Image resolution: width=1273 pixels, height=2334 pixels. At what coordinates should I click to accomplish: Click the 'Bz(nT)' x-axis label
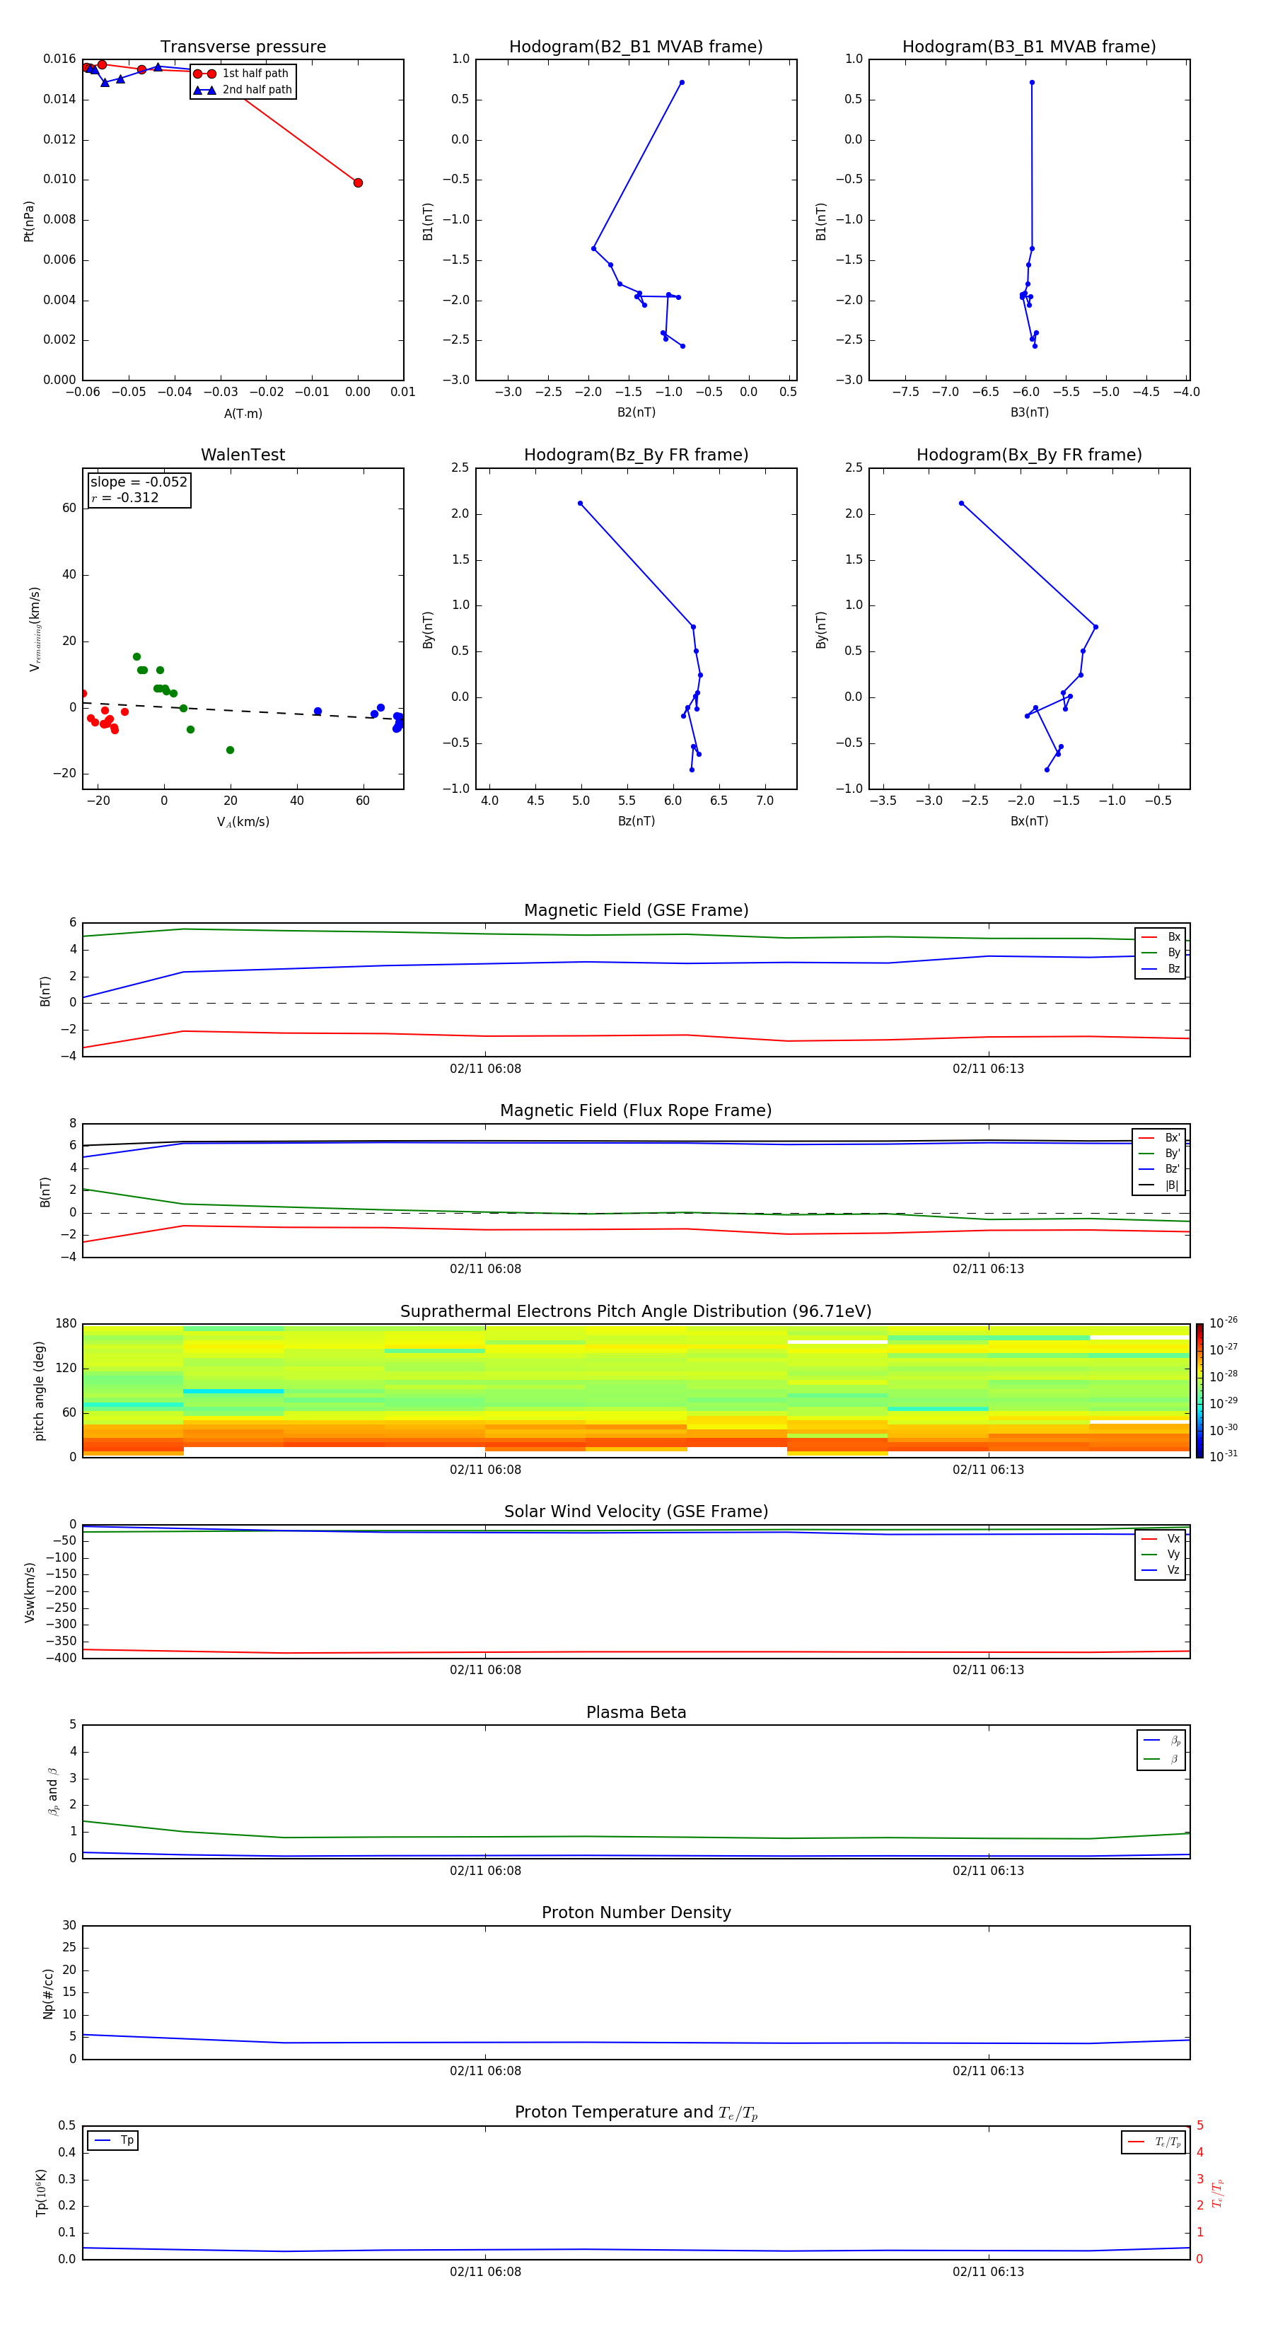(636, 821)
